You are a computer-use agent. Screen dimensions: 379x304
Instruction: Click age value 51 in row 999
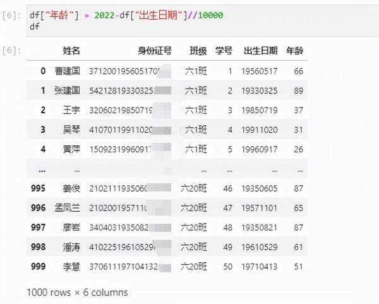click(299, 267)
